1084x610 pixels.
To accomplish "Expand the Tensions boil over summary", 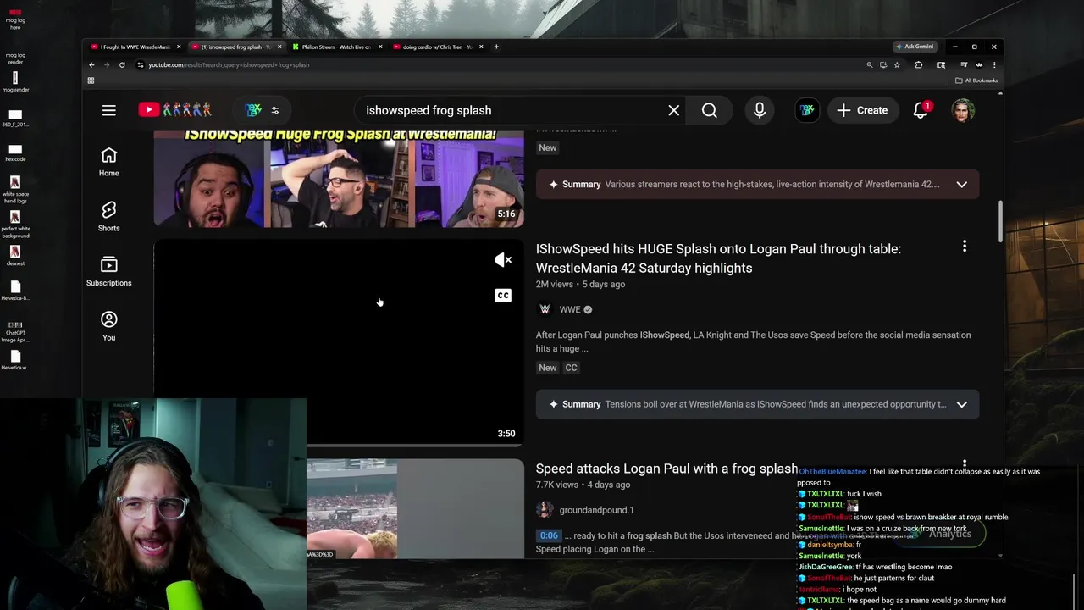I will (961, 404).
